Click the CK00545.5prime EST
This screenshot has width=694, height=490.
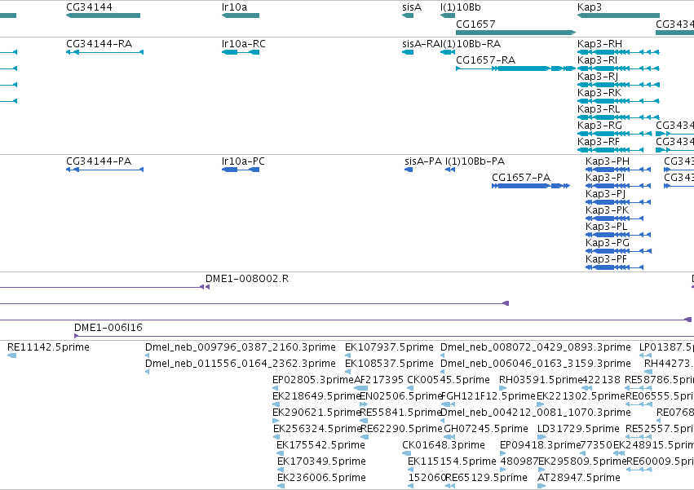410,388
